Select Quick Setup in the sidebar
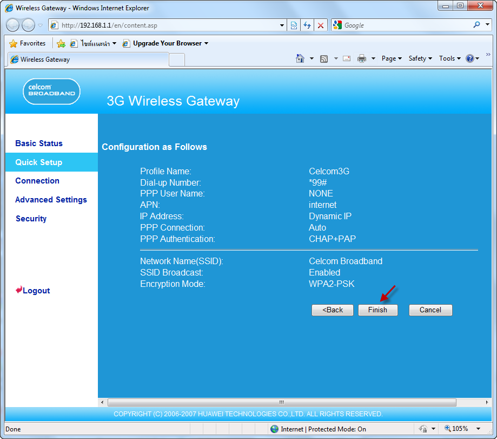 [39, 162]
